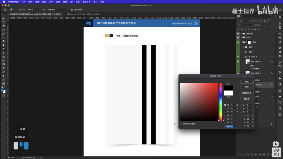The width and height of the screenshot is (283, 159).
Task: Select the Rectangular Marquee tool
Action: (x=3, y=22)
